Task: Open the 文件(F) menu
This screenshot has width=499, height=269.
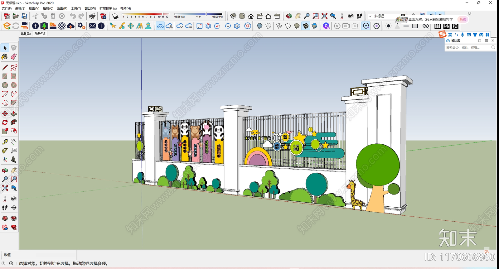Action: [x=7, y=8]
